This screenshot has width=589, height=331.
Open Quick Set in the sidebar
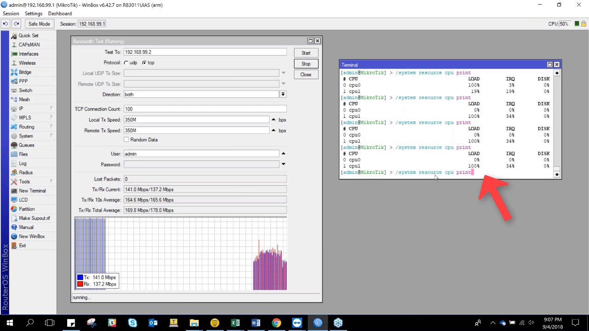click(29, 35)
